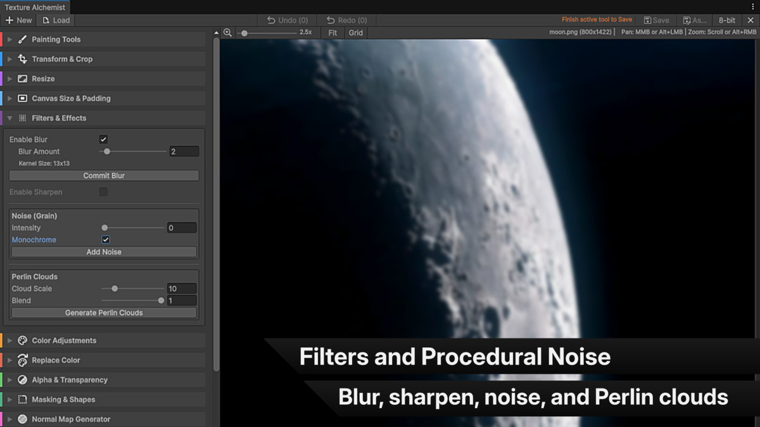
Task: Click the Fit view button
Action: point(332,32)
